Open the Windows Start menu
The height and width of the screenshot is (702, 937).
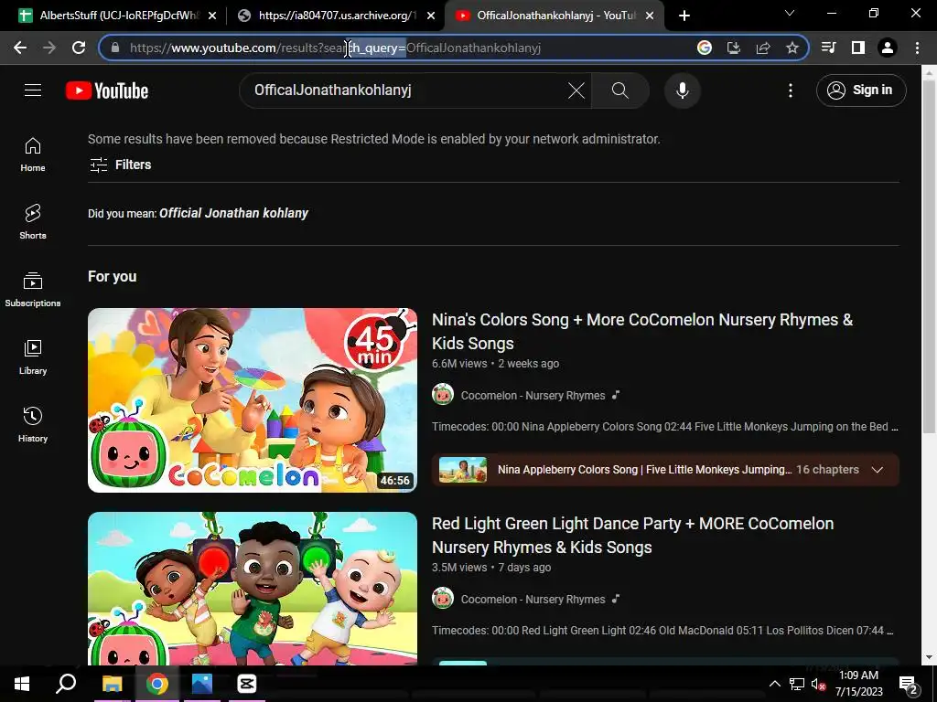point(22,684)
